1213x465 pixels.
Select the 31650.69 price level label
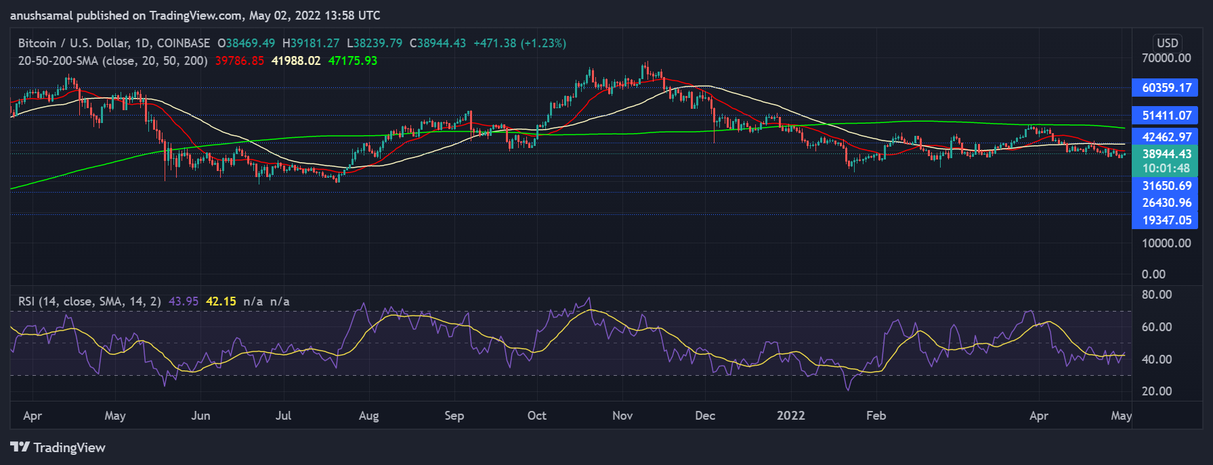click(x=1166, y=186)
